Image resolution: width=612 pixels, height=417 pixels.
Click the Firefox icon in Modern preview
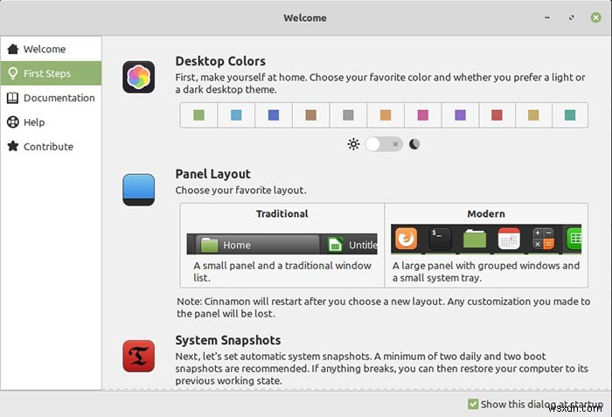pos(406,239)
